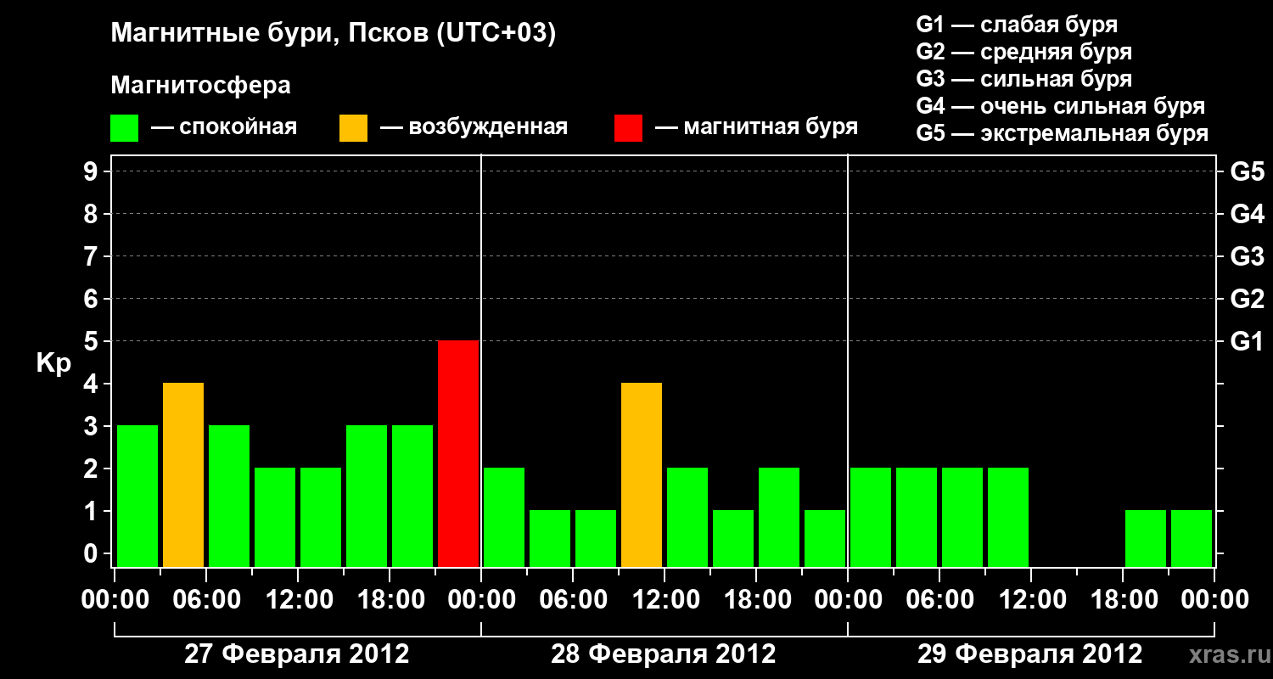Click the 'G5 — экстремальная буря' line
The width and height of the screenshot is (1273, 679).
[1063, 133]
